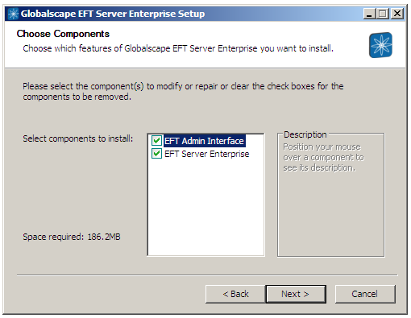The width and height of the screenshot is (411, 318).
Task: Click the blue Globalscape logo in header
Action: 380,45
